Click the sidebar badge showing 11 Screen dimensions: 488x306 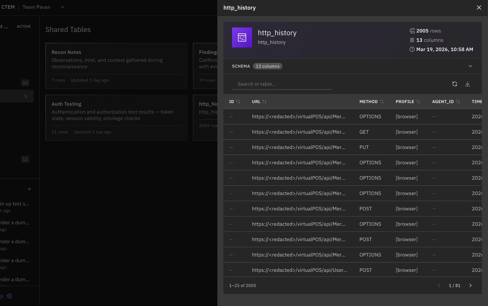pos(25,159)
